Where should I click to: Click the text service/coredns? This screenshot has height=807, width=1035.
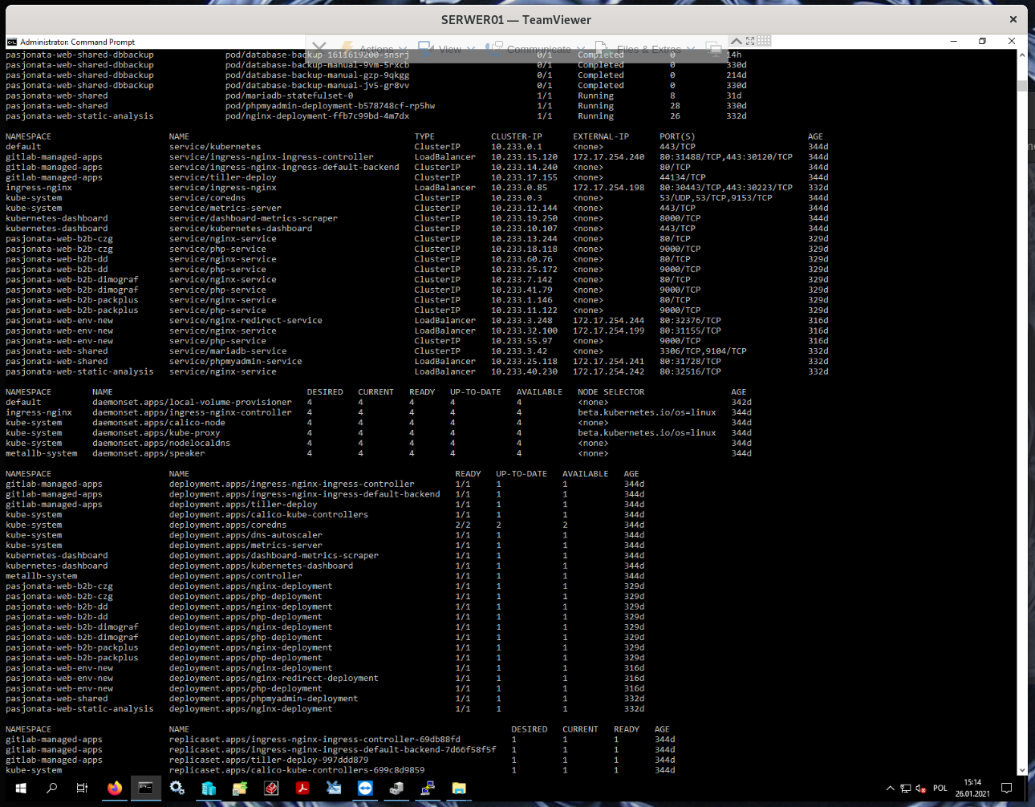(x=207, y=198)
